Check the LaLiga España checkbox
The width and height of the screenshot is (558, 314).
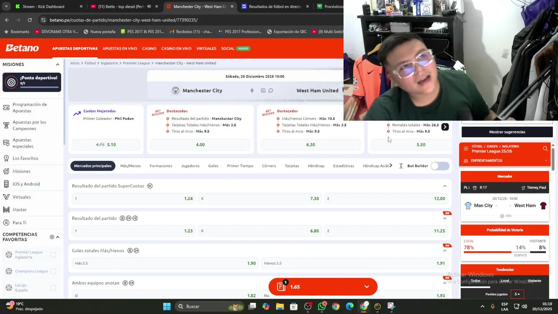[x=53, y=287]
